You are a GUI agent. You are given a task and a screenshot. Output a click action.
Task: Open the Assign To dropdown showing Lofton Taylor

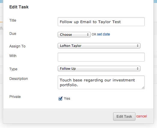(x=99, y=46)
